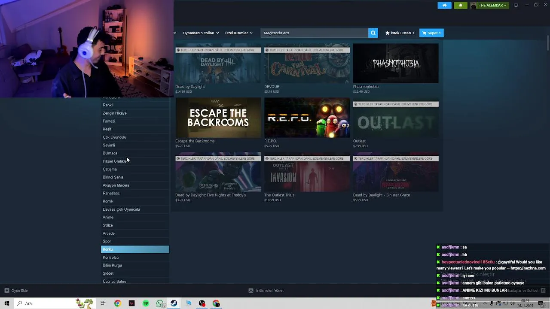Click the Spor tag
This screenshot has width=550, height=309.
point(135,241)
